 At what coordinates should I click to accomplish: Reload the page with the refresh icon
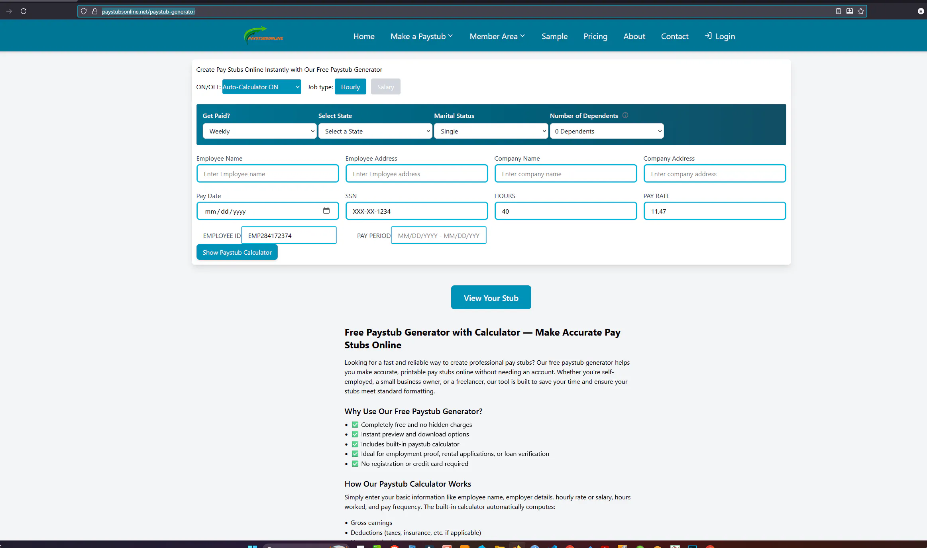point(24,11)
